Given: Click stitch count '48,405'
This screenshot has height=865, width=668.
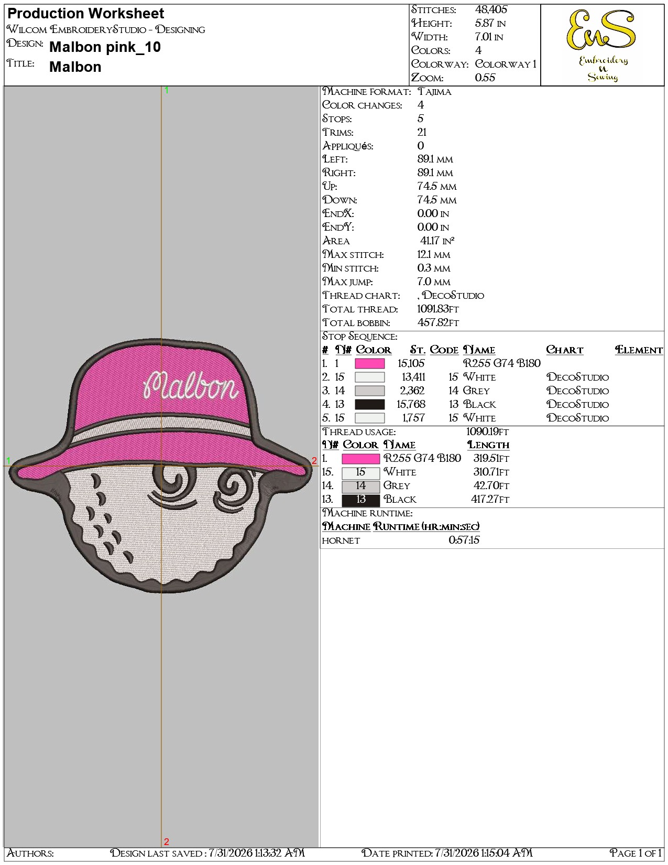Looking at the screenshot, I should tap(491, 9).
